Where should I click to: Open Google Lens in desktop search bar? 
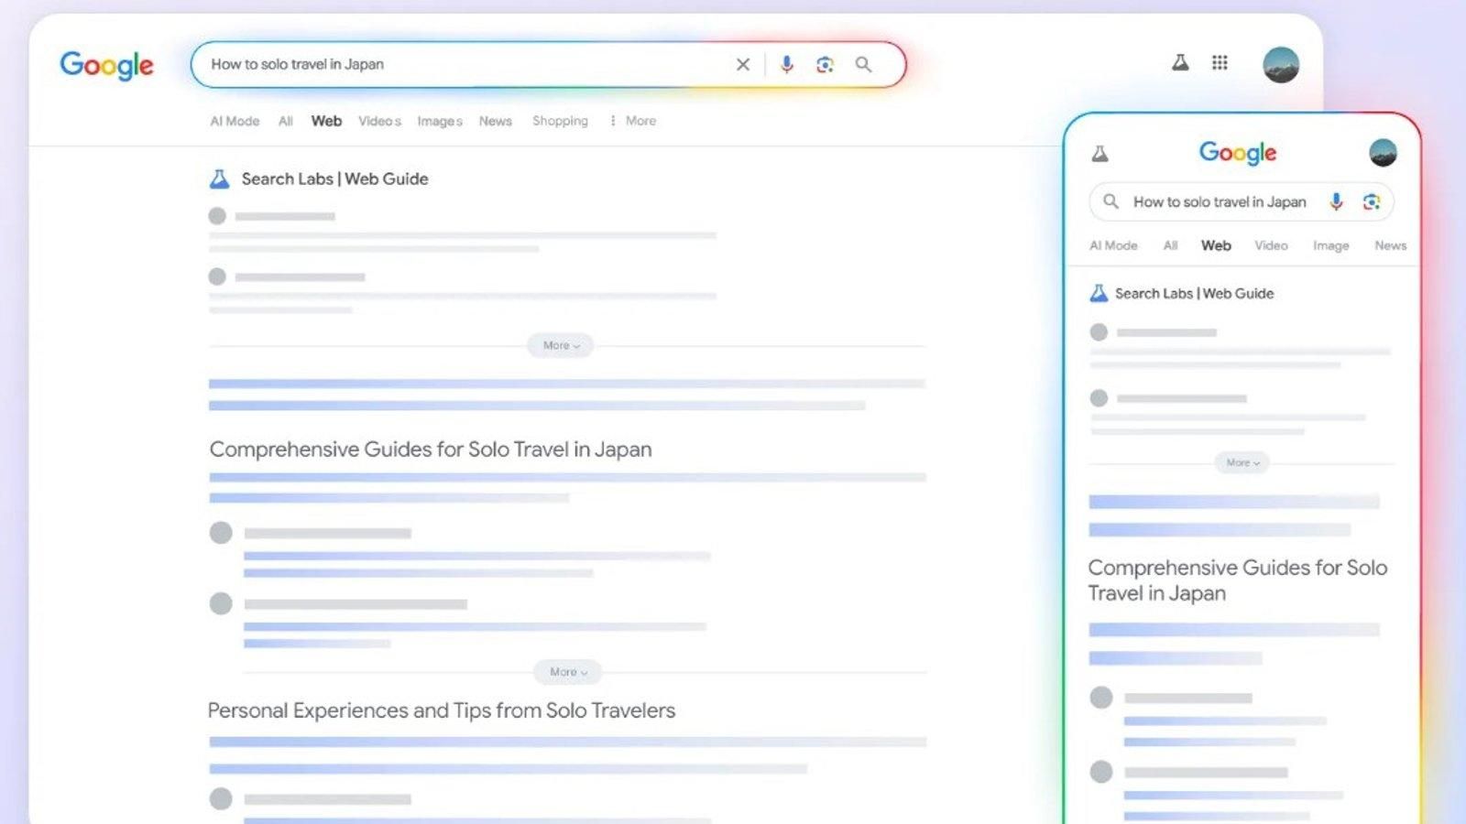coord(825,64)
